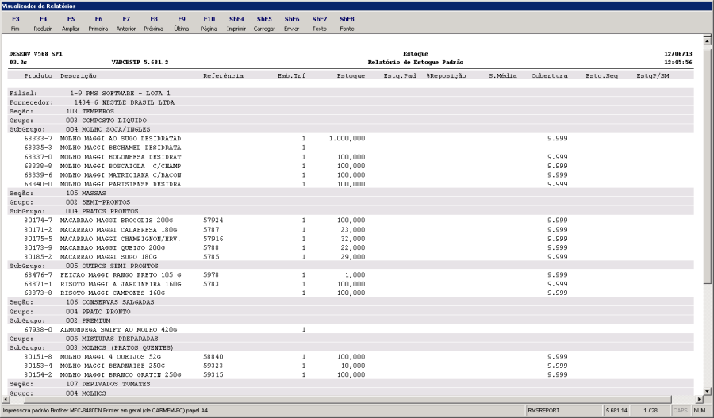714x418 pixels.
Task: Click SubGrupo 004 MOLHO SOJA/INGLES row
Action: (351, 129)
